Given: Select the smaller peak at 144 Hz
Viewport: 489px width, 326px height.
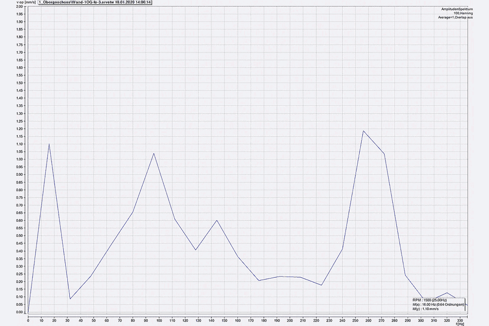Looking at the screenshot, I should tap(216, 221).
